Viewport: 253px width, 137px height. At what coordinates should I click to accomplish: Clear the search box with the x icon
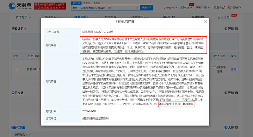tap(137, 8)
